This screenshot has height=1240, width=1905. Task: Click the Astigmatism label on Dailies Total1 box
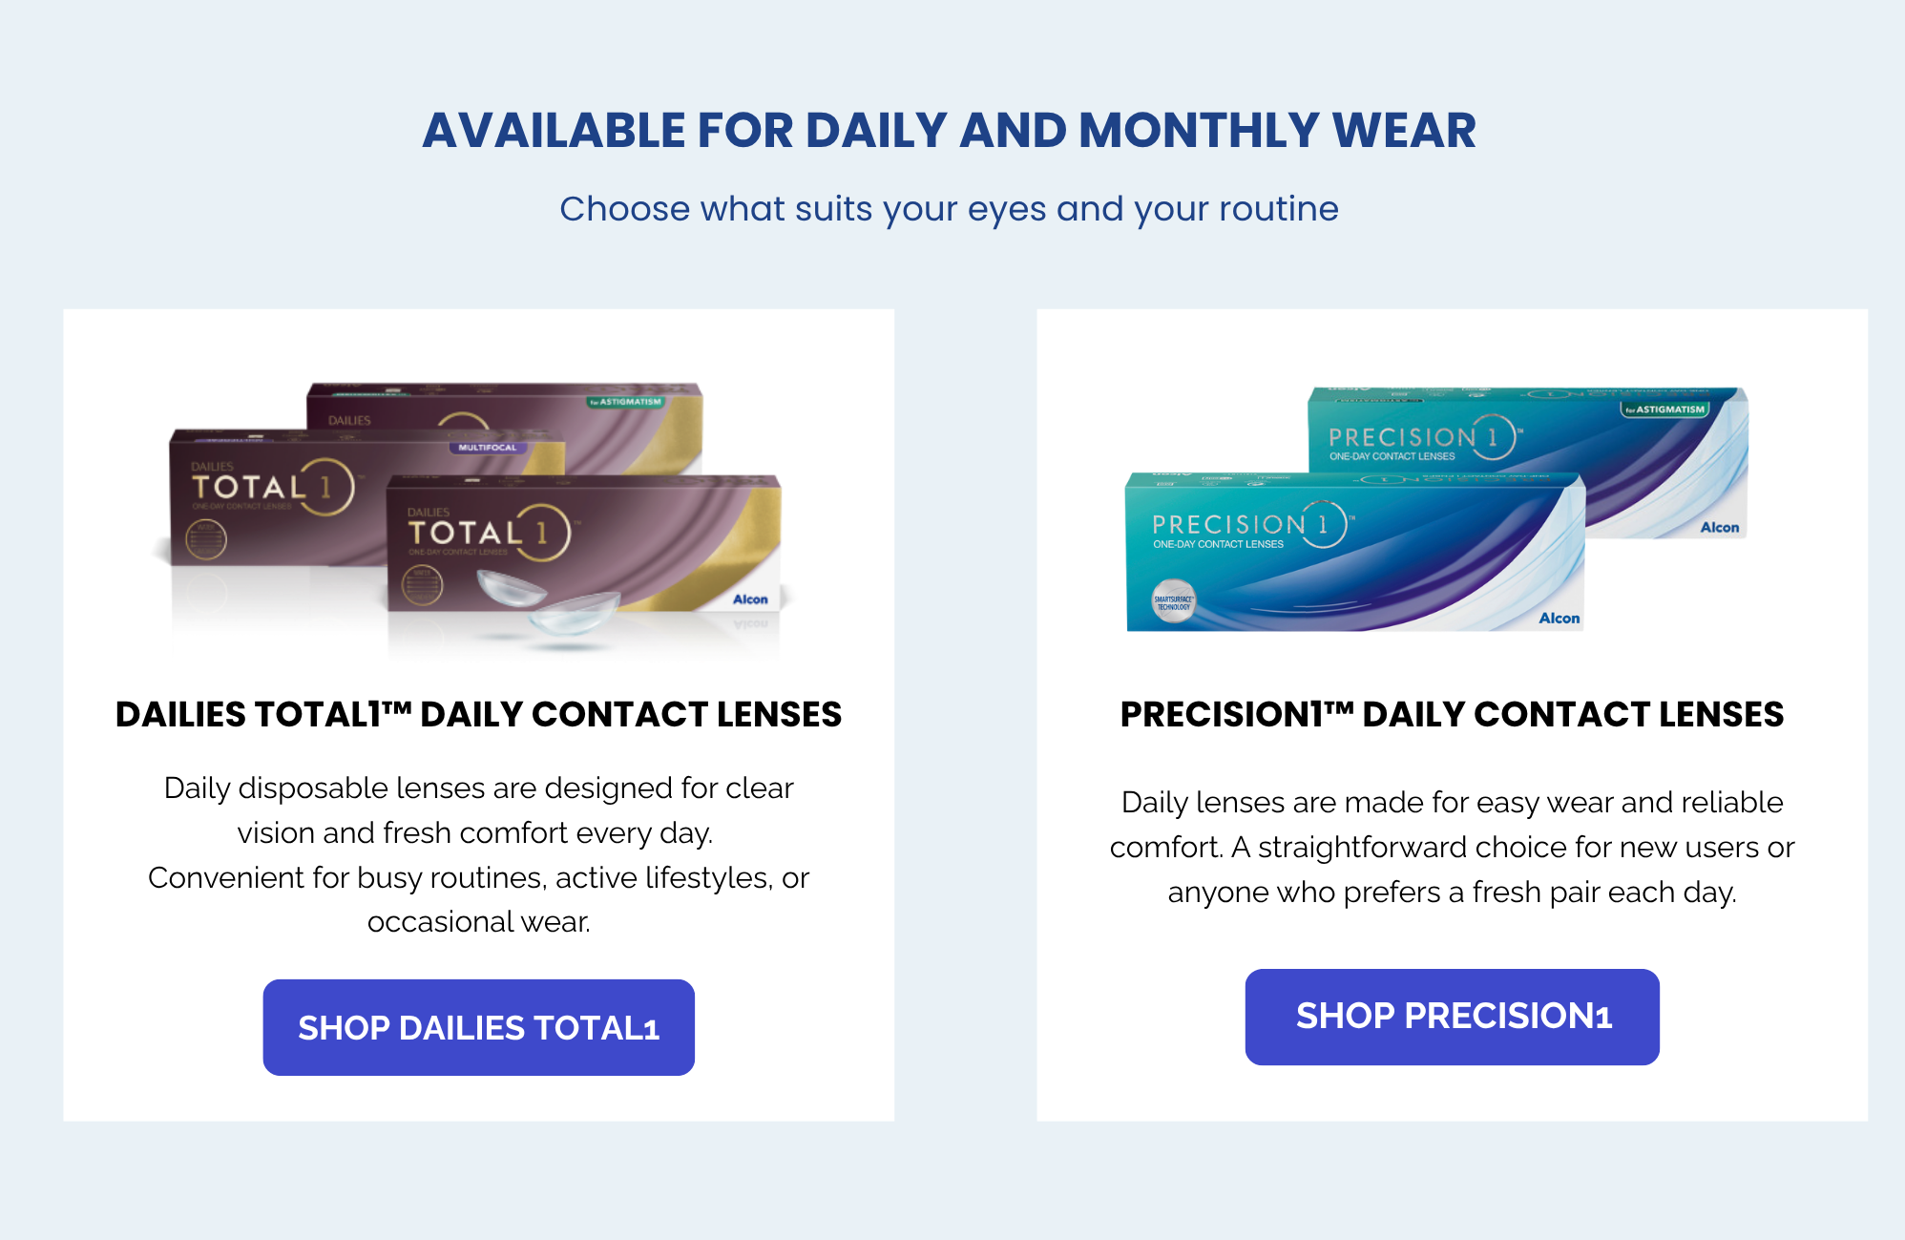pyautogui.click(x=625, y=402)
